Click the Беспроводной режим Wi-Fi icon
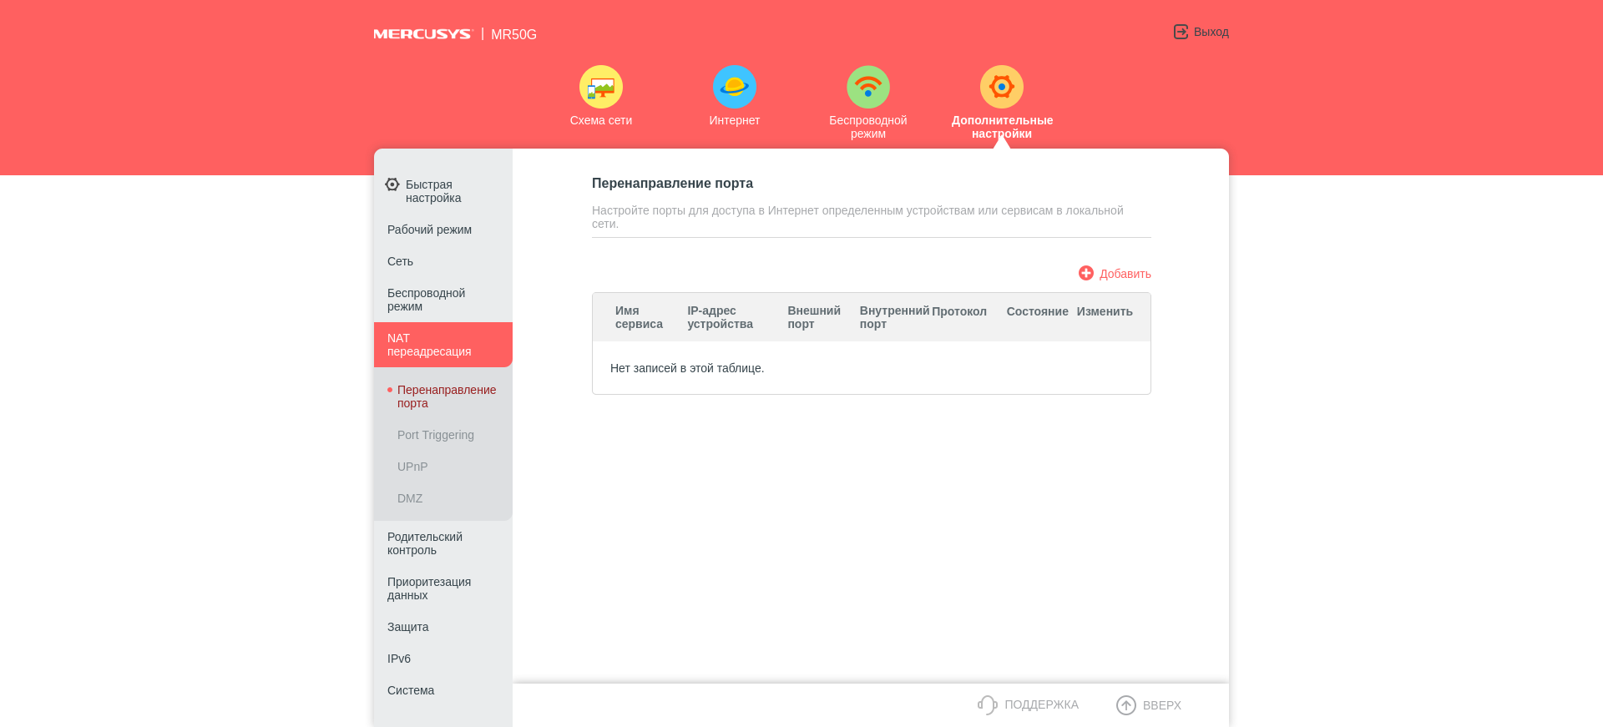1603x727 pixels. click(x=868, y=87)
